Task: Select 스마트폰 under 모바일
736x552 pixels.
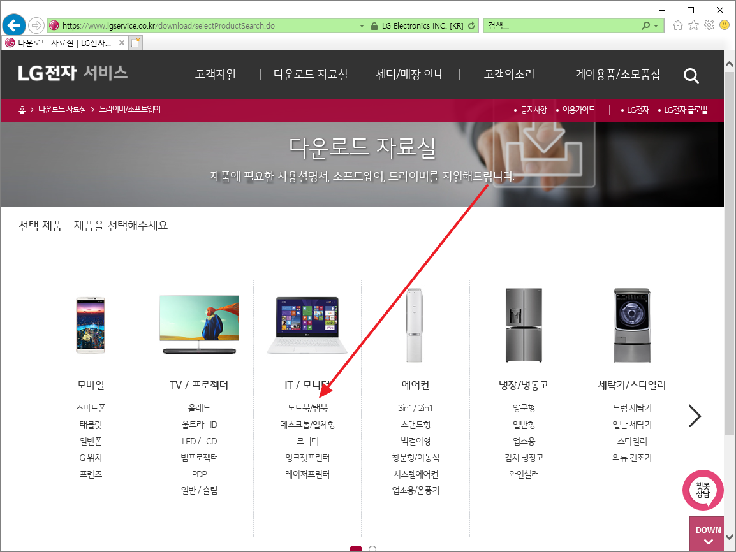Action: pos(91,408)
